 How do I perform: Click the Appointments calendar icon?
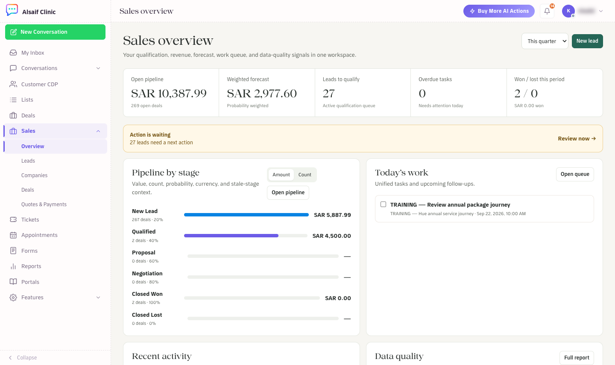pyautogui.click(x=13, y=235)
